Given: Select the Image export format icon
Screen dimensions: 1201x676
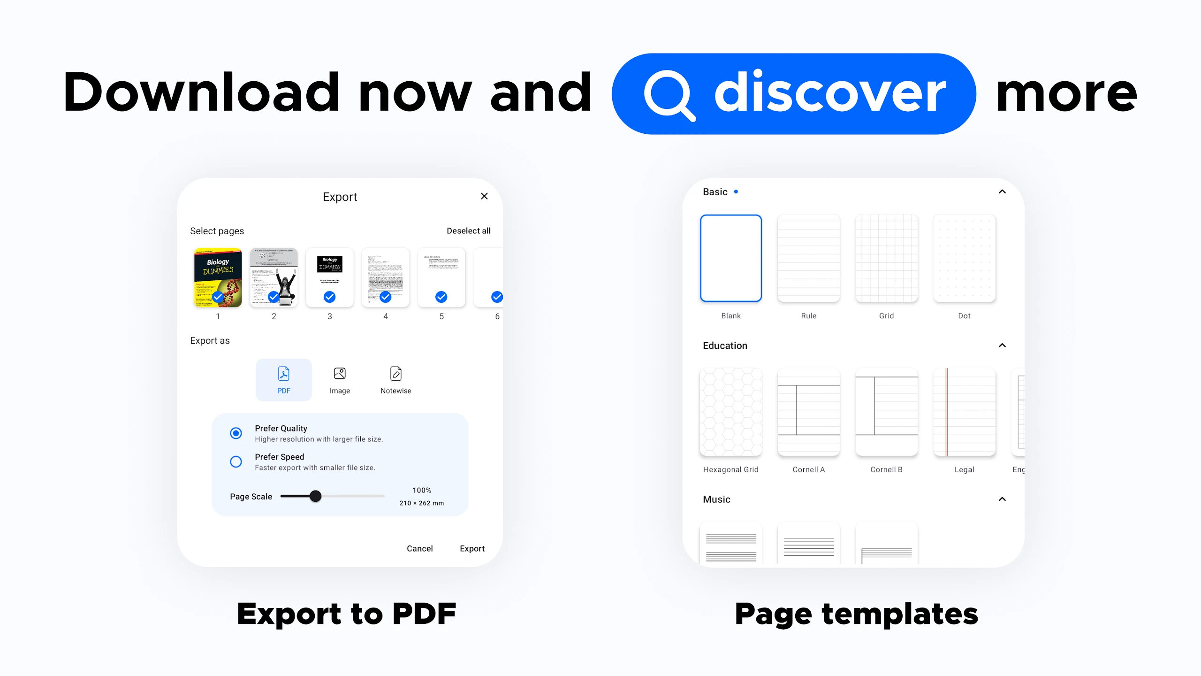Looking at the screenshot, I should (339, 373).
